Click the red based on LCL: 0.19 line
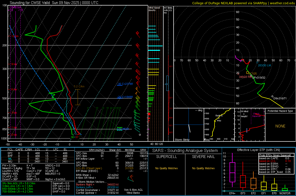Screen dimensions: 296x196 pyautogui.click(x=275, y=161)
